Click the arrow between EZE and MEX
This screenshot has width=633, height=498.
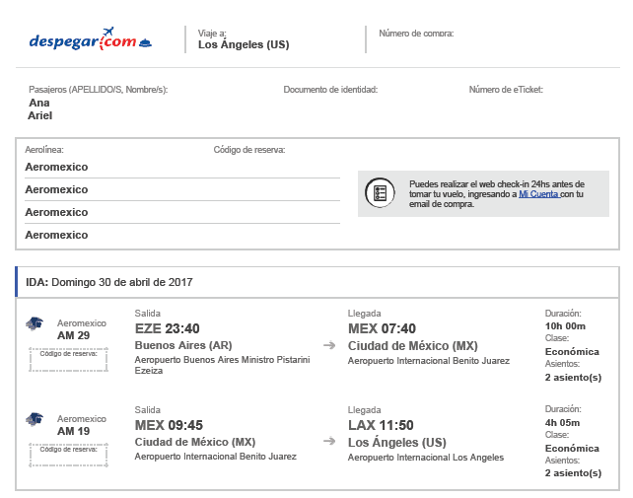point(329,346)
